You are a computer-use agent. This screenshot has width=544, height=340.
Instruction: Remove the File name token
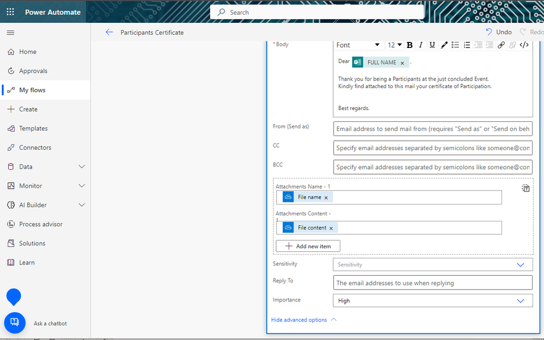(326, 197)
